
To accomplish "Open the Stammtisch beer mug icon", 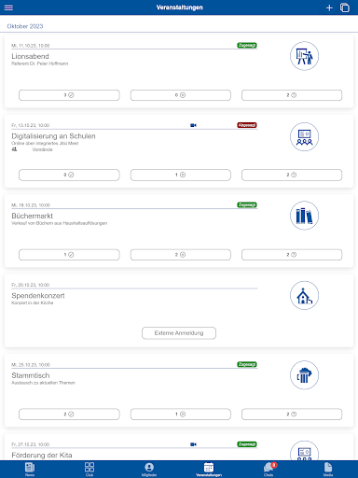I will coord(304,375).
